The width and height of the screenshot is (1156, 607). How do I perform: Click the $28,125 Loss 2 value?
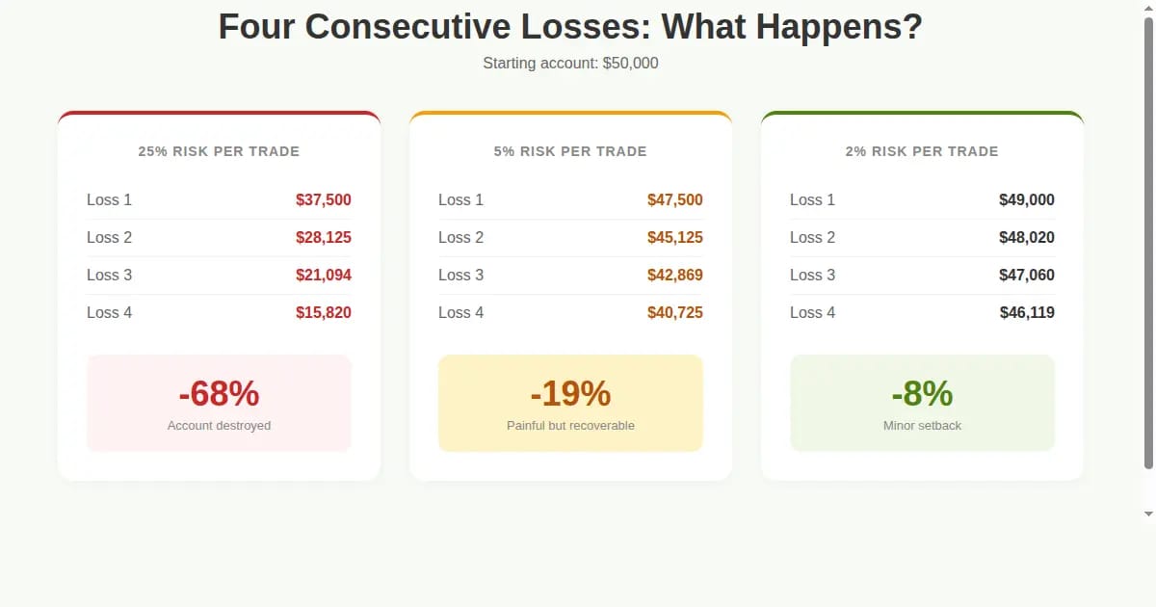coord(323,238)
